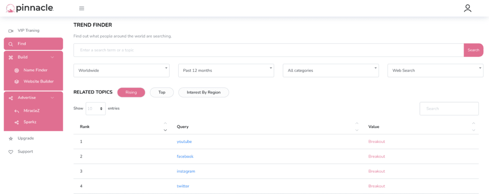Open the Web Search type dropdown
Image resolution: width=489 pixels, height=194 pixels.
[436, 71]
